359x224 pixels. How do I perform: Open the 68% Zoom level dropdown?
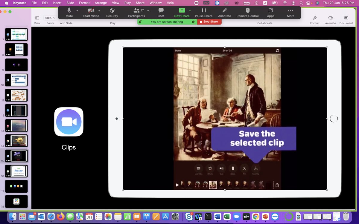50,18
